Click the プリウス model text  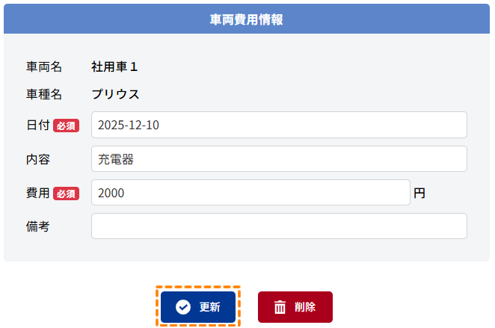(115, 94)
